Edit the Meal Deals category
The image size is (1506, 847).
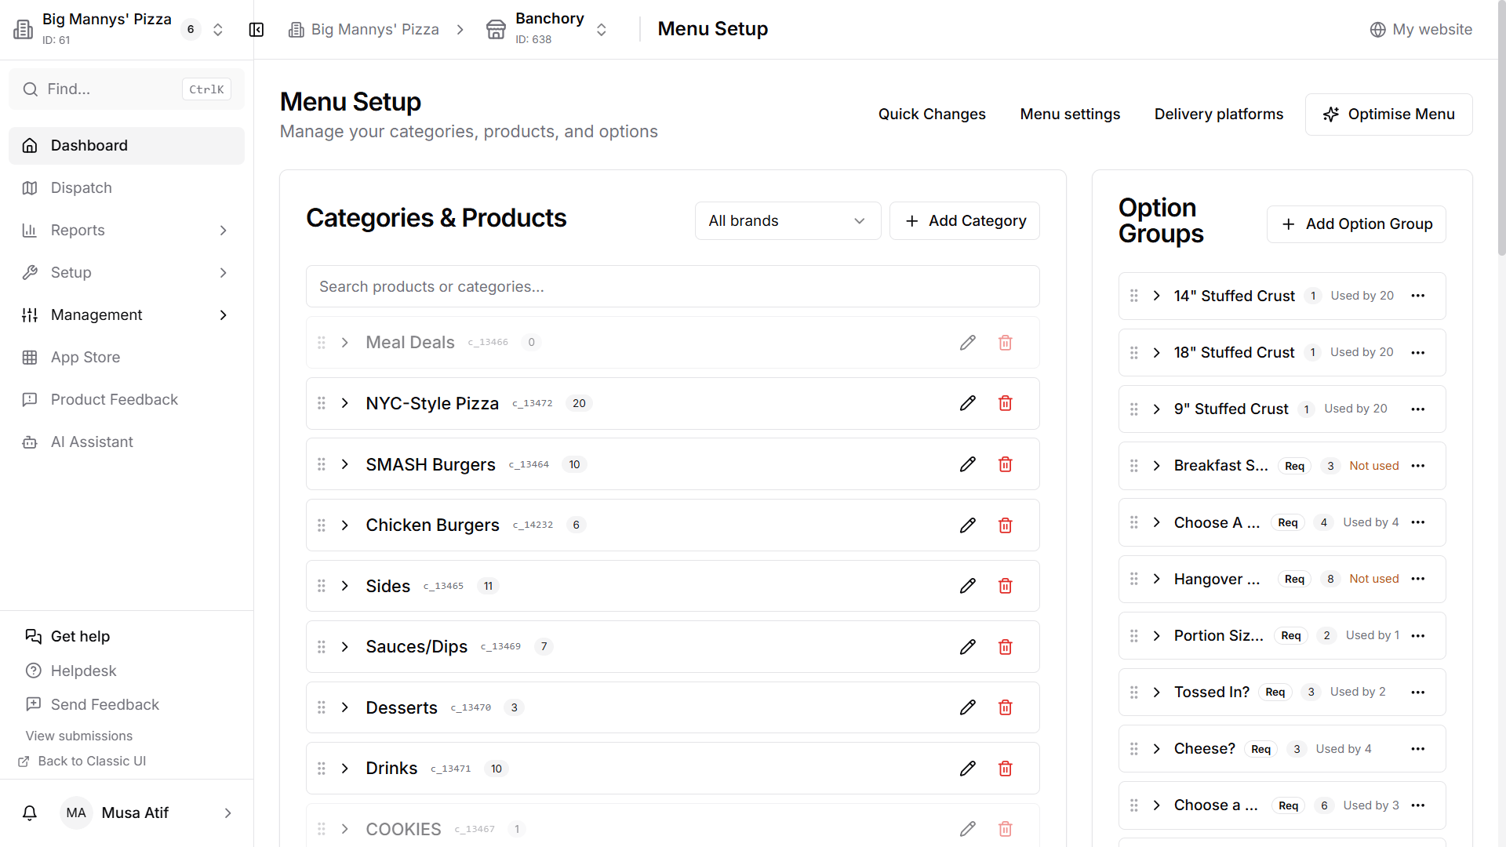[968, 343]
